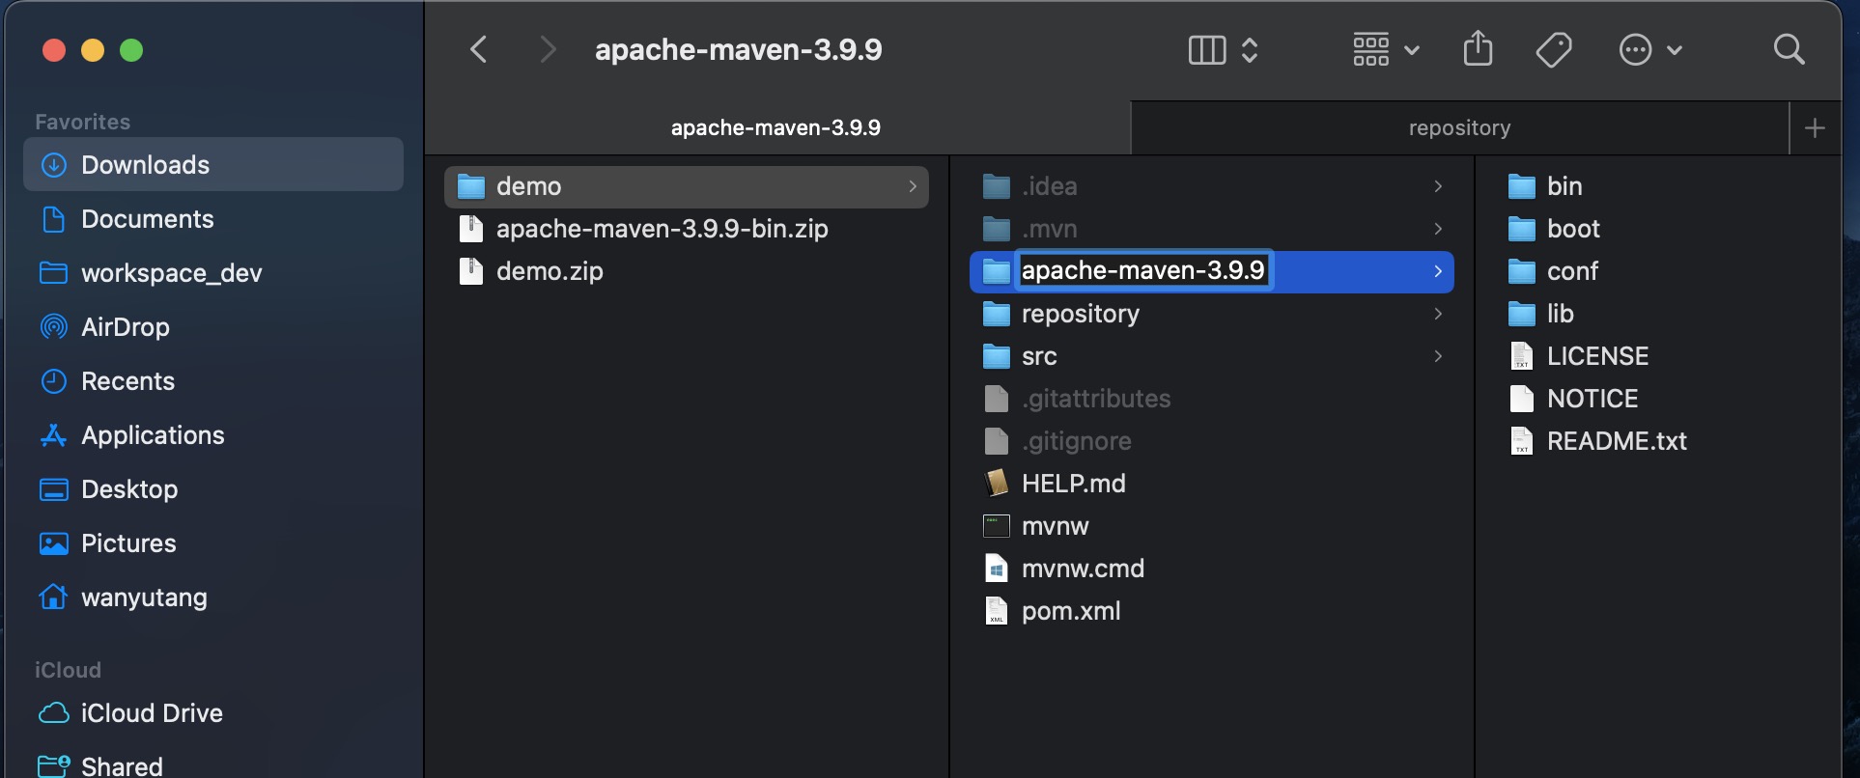
Task: Select the .mvn folder
Action: click(x=1211, y=229)
